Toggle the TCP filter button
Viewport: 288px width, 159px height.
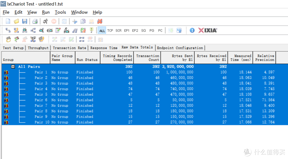click(110, 31)
